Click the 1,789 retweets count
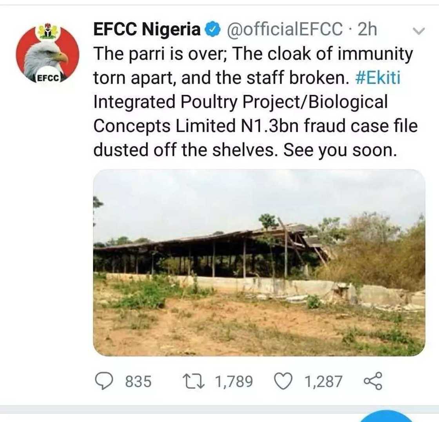 pos(234,381)
